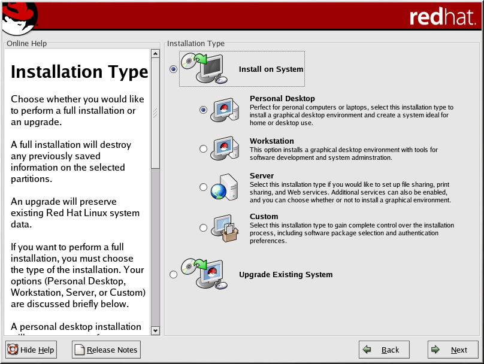Proceed with the Next button
Image resolution: width=484 pixels, height=364 pixels.
click(x=453, y=350)
